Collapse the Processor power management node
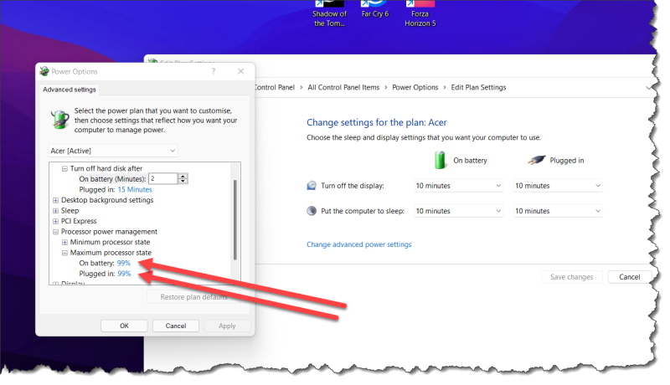The image size is (670, 385). [x=56, y=232]
